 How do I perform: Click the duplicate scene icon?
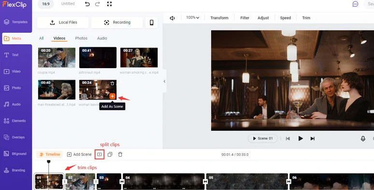point(110,154)
